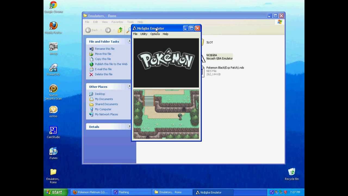
Task: Expand the Details panel
Action: click(129, 126)
